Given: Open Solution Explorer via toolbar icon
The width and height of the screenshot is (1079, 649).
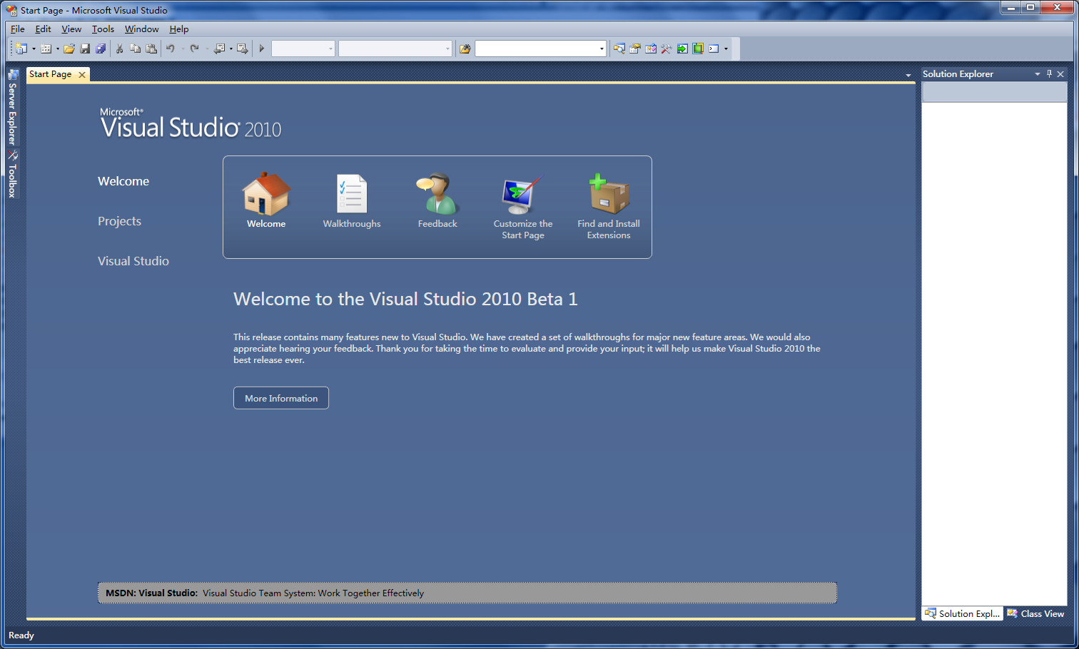Looking at the screenshot, I should pyautogui.click(x=619, y=48).
